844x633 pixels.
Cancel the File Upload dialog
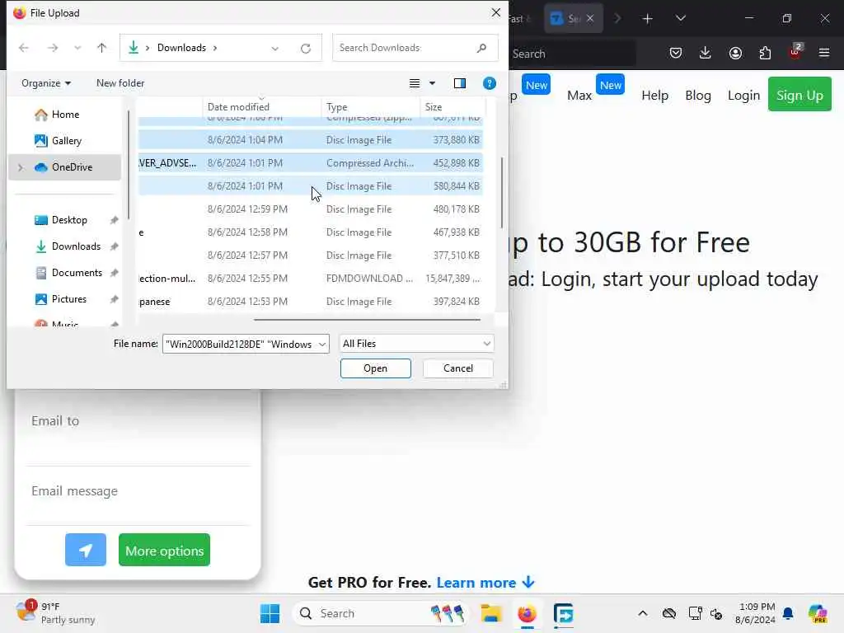pyautogui.click(x=458, y=368)
